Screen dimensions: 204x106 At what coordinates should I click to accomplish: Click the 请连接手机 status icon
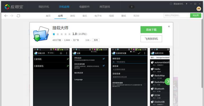171,4
